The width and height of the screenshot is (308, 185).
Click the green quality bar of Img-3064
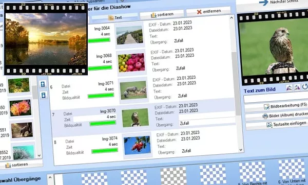(99, 40)
